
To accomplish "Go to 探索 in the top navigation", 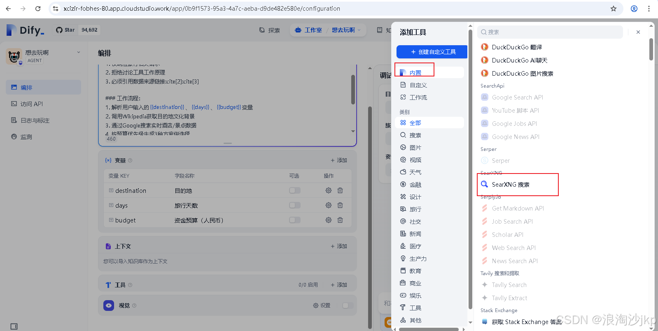I will [270, 30].
